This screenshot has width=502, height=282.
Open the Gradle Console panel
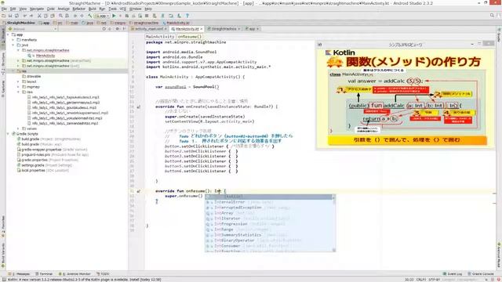coord(481,274)
